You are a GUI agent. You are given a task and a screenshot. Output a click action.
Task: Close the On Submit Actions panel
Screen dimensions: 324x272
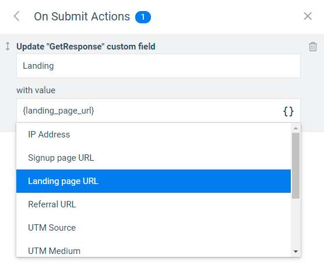tap(308, 16)
